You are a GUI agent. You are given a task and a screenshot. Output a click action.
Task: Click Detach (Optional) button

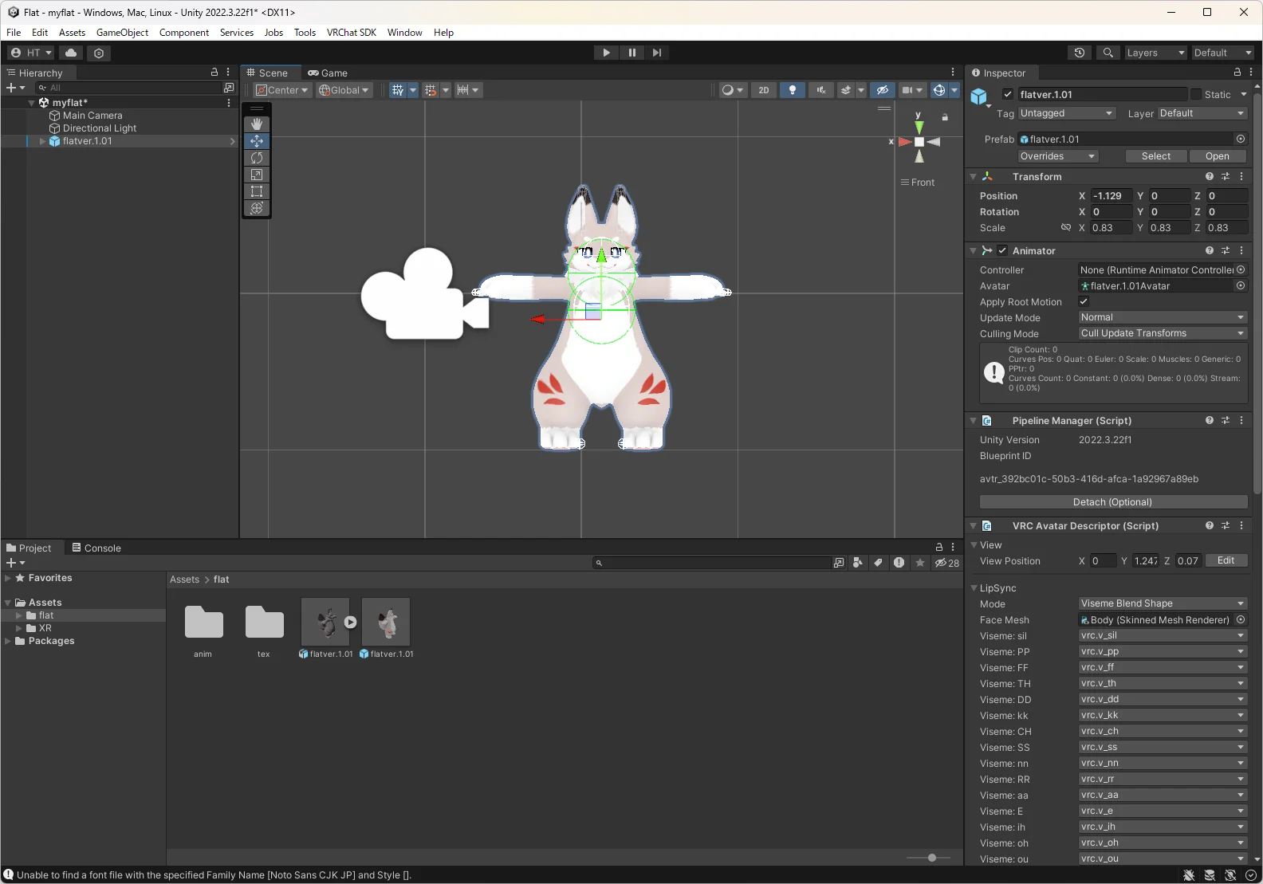click(x=1113, y=502)
